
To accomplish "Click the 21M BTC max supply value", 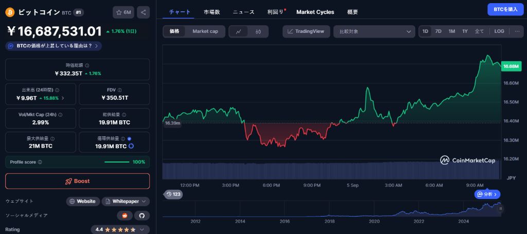I will coord(40,146).
